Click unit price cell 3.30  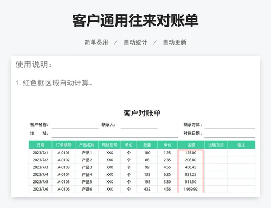pyautogui.click(x=167, y=182)
